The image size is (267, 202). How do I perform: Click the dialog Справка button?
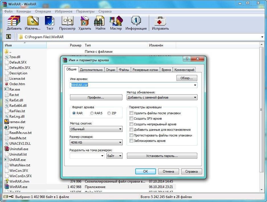pyautogui.click(x=191, y=171)
